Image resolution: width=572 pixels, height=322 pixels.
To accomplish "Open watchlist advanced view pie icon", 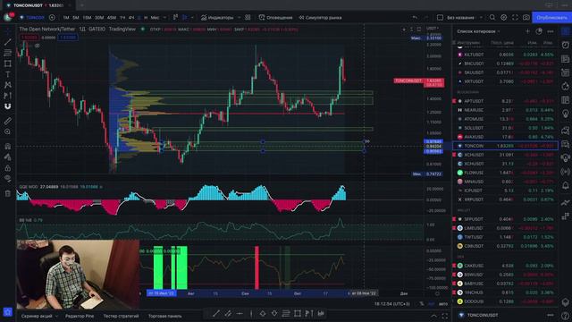I will 539,31.
